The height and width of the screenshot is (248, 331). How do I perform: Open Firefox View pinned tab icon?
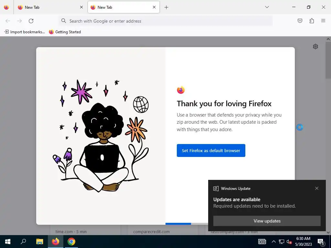pyautogui.click(x=6, y=7)
